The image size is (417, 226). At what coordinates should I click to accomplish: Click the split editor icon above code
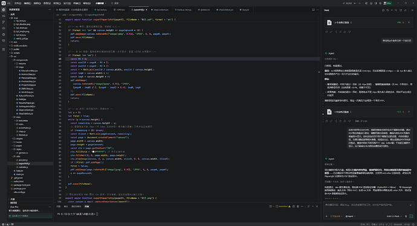(313, 10)
